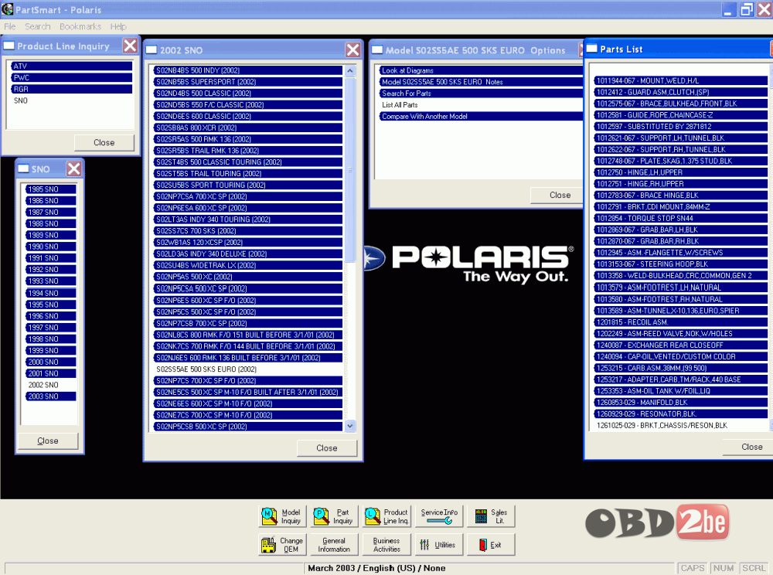The height and width of the screenshot is (575, 773).
Task: Click Close button in SNO years window
Action: 48,441
